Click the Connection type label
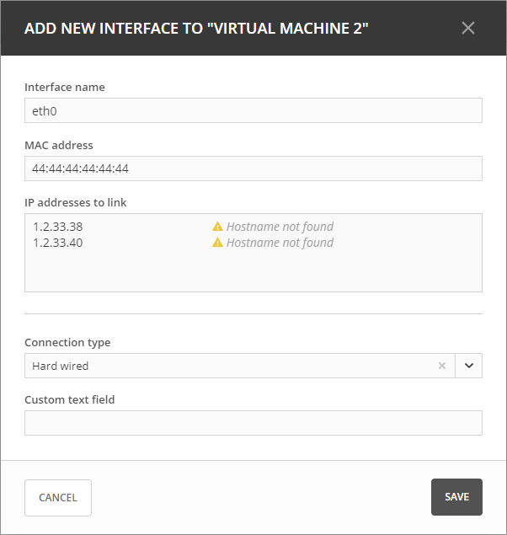 pyautogui.click(x=67, y=343)
